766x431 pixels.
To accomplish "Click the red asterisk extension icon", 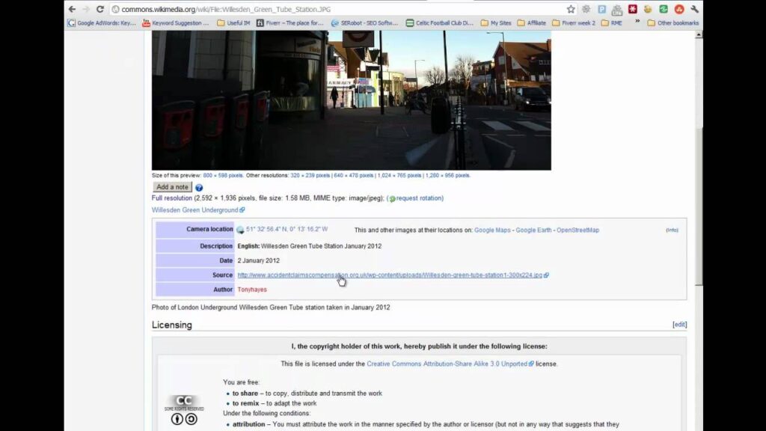I will coord(633,9).
